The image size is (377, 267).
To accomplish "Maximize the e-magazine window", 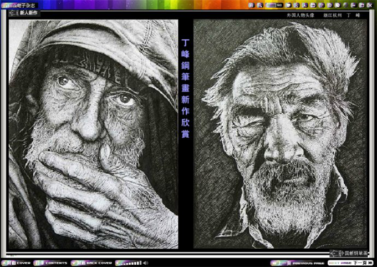I will click(x=361, y=5).
